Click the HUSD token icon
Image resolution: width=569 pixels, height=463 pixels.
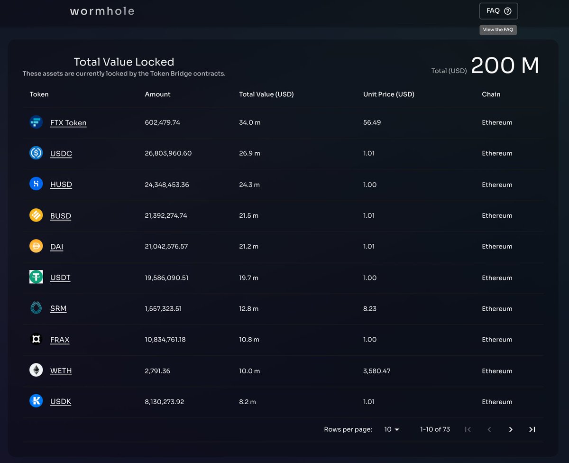(36, 184)
